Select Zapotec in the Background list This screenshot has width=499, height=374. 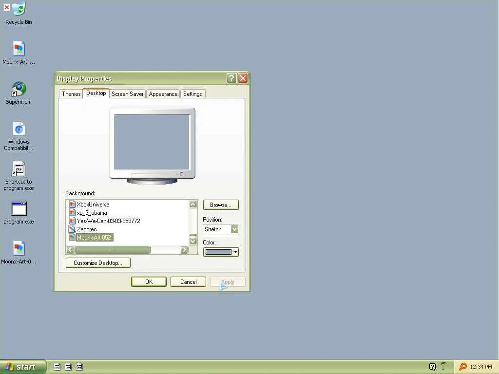point(87,229)
